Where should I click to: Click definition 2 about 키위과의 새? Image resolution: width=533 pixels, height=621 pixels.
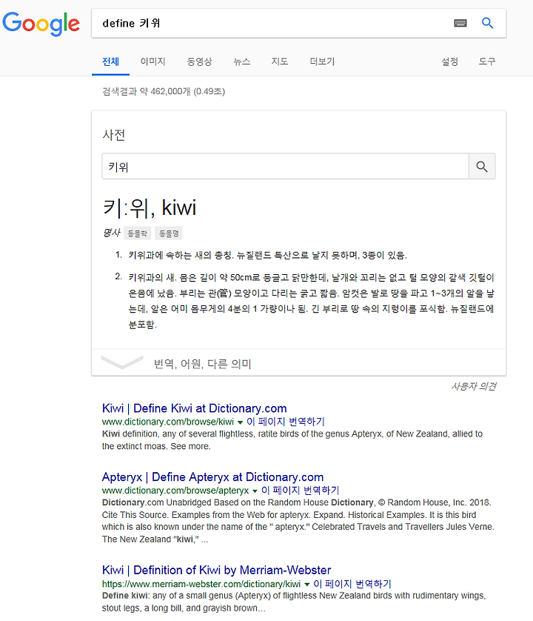(312, 301)
